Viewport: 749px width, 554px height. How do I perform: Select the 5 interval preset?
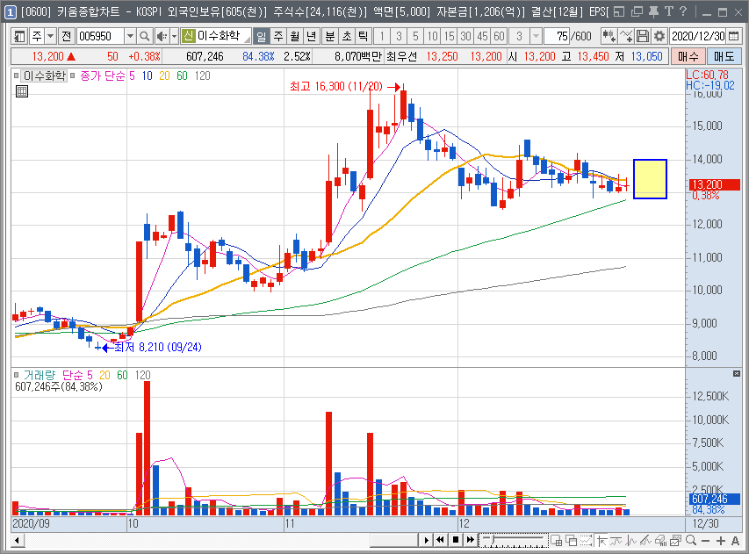click(415, 36)
